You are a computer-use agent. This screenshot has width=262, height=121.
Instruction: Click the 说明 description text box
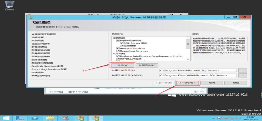click(x=219, y=49)
